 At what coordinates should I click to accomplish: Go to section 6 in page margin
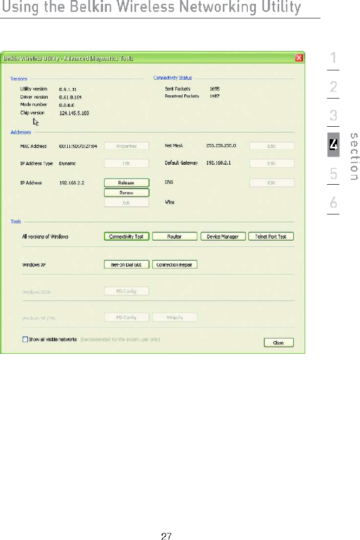point(333,203)
